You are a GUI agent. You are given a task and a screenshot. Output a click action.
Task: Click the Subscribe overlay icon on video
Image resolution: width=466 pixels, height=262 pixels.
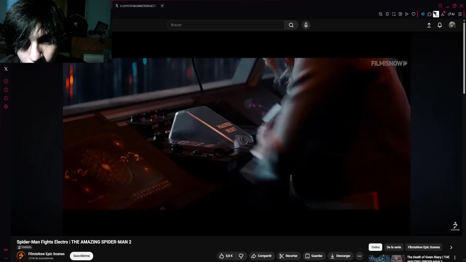(x=455, y=226)
